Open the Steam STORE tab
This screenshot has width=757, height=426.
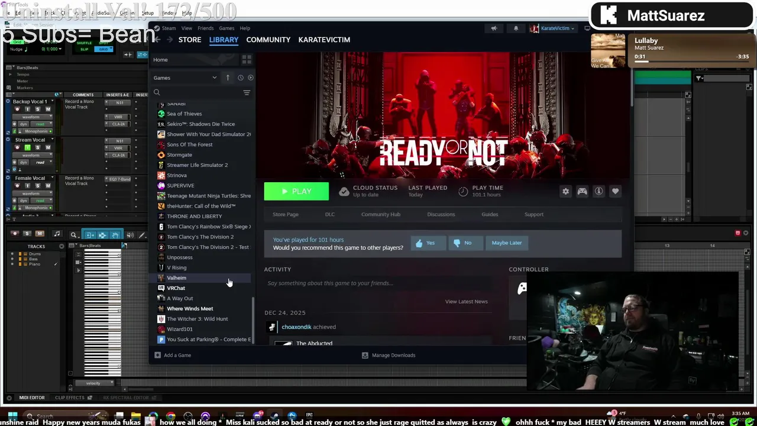[190, 40]
